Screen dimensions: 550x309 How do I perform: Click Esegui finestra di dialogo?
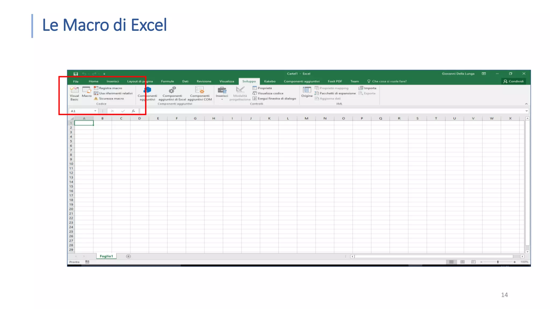274,98
